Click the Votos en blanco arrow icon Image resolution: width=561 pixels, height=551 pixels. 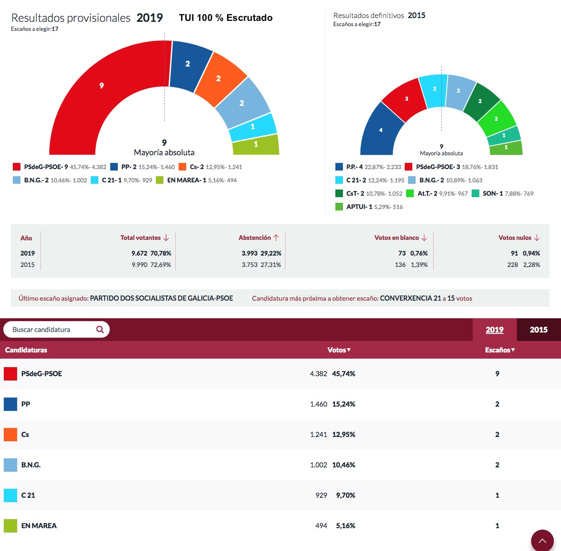coord(424,237)
